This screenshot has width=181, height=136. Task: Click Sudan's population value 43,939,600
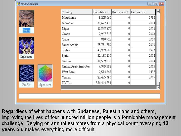(x=102, y=50)
